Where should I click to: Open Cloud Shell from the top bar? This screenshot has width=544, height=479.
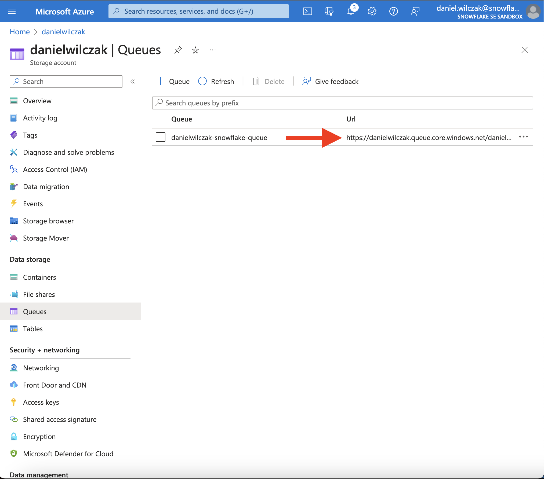point(307,11)
